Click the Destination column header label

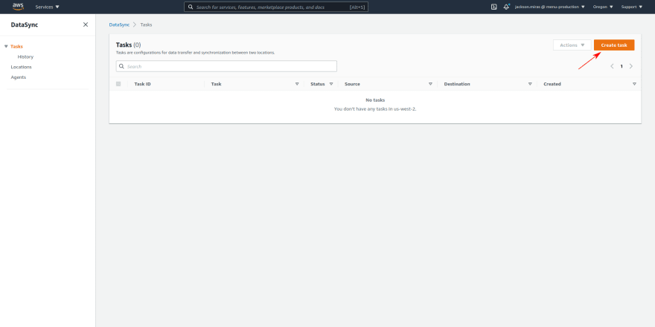(x=457, y=84)
